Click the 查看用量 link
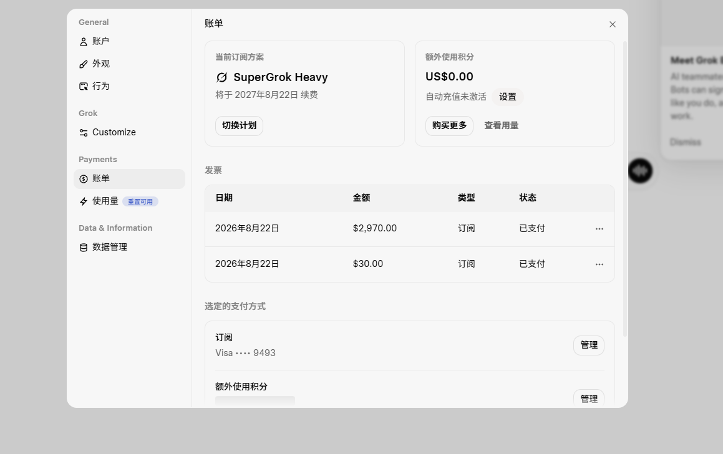The height and width of the screenshot is (454, 723). pos(501,126)
